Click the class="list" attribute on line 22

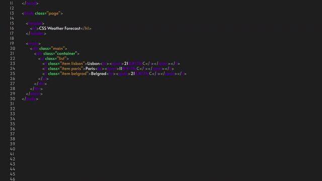56,58
